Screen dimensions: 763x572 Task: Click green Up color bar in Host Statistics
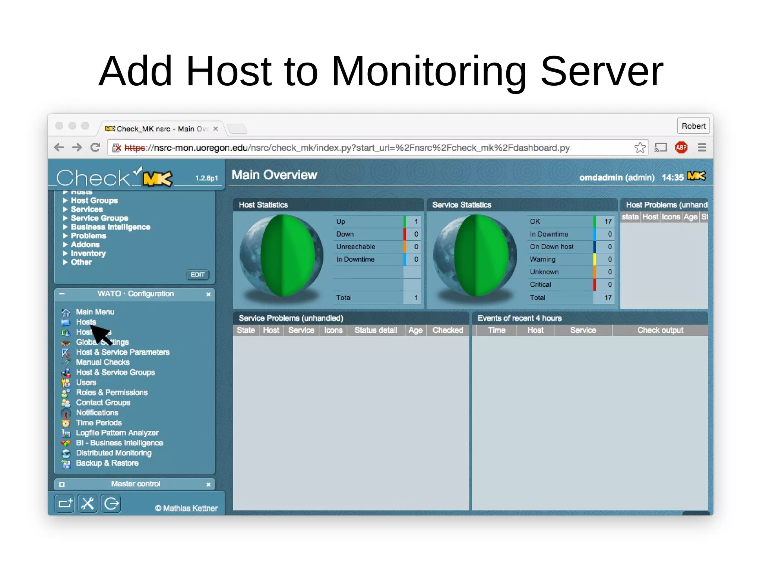click(x=405, y=221)
